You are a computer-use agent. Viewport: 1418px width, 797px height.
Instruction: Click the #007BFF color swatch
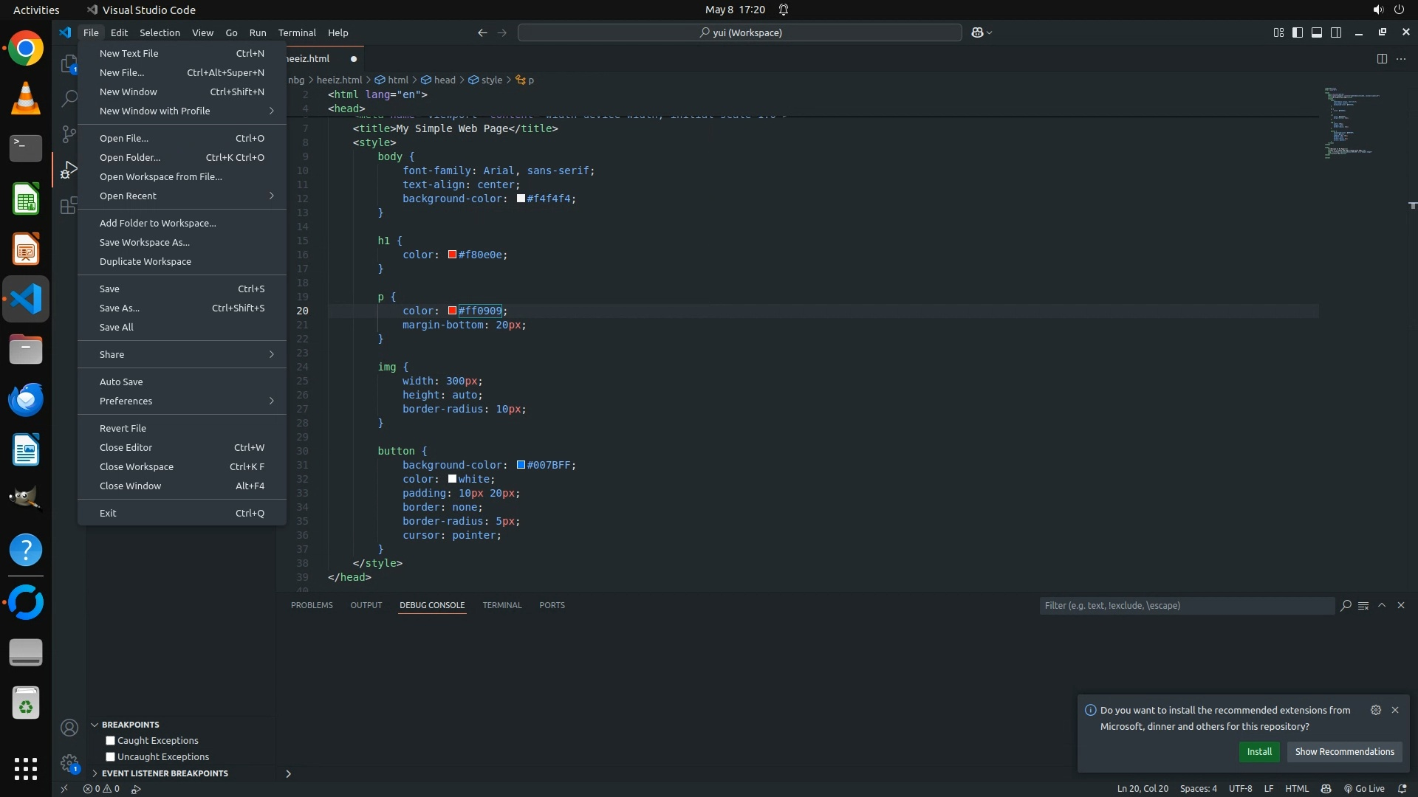coord(521,466)
